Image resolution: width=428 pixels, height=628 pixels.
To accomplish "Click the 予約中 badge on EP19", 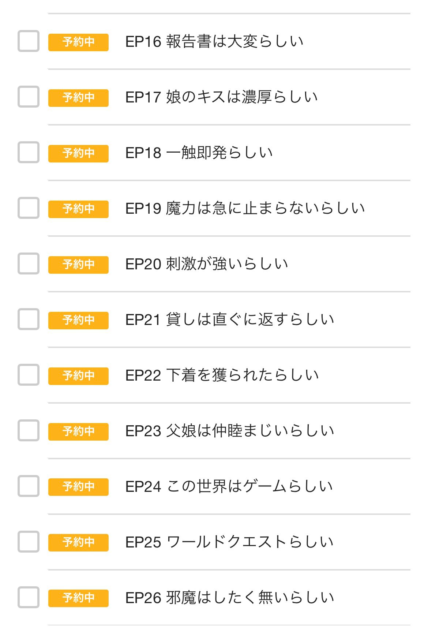I will tap(78, 209).
